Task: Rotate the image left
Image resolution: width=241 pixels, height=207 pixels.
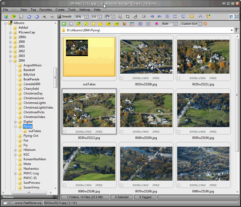Action: coord(152,16)
